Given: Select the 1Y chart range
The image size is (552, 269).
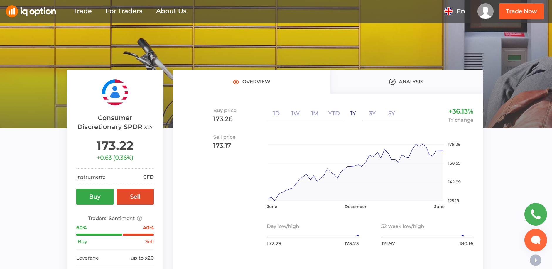Looking at the screenshot, I should tap(353, 113).
